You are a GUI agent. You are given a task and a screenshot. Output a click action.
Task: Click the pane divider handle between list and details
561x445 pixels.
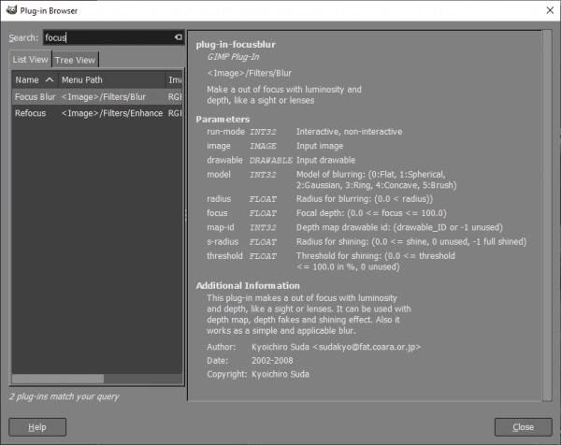[186, 215]
